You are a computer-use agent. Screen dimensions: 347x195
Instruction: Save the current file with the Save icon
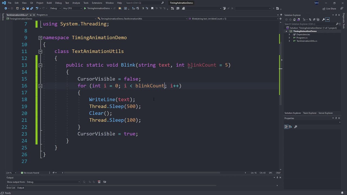coord(28,8)
